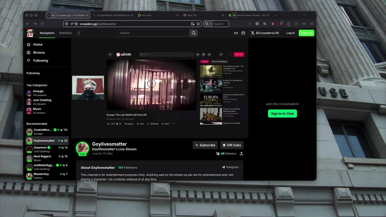Screen dimensions: 386x217
Task: Switch to the Statistics tab
Action: point(65,33)
